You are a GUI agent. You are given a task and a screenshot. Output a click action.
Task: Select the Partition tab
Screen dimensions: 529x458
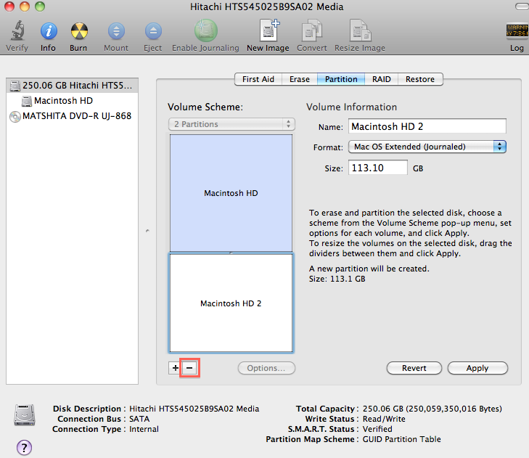click(x=341, y=79)
